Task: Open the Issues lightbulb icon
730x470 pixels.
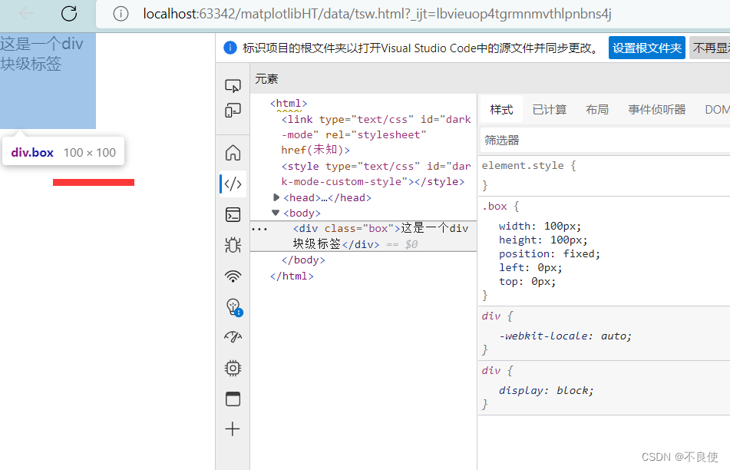Action: point(233,307)
